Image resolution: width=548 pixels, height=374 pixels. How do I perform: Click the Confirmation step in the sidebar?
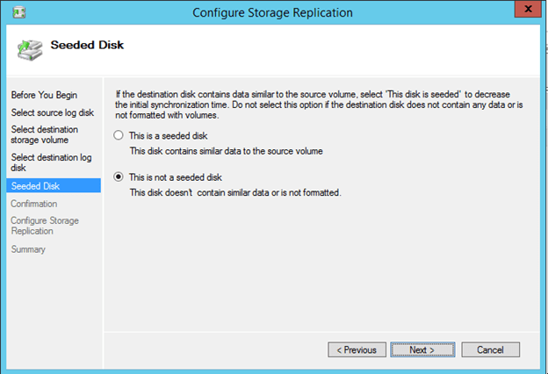click(x=33, y=204)
